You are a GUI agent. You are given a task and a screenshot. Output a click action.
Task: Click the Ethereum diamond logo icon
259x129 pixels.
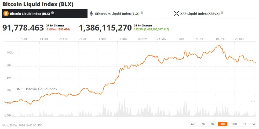(x=91, y=14)
